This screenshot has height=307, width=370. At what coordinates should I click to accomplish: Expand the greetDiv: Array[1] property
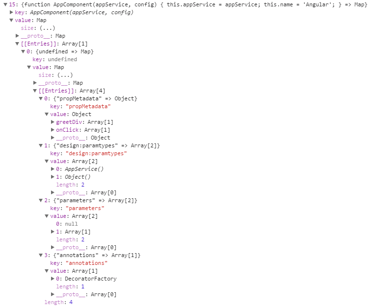[x=53, y=122]
